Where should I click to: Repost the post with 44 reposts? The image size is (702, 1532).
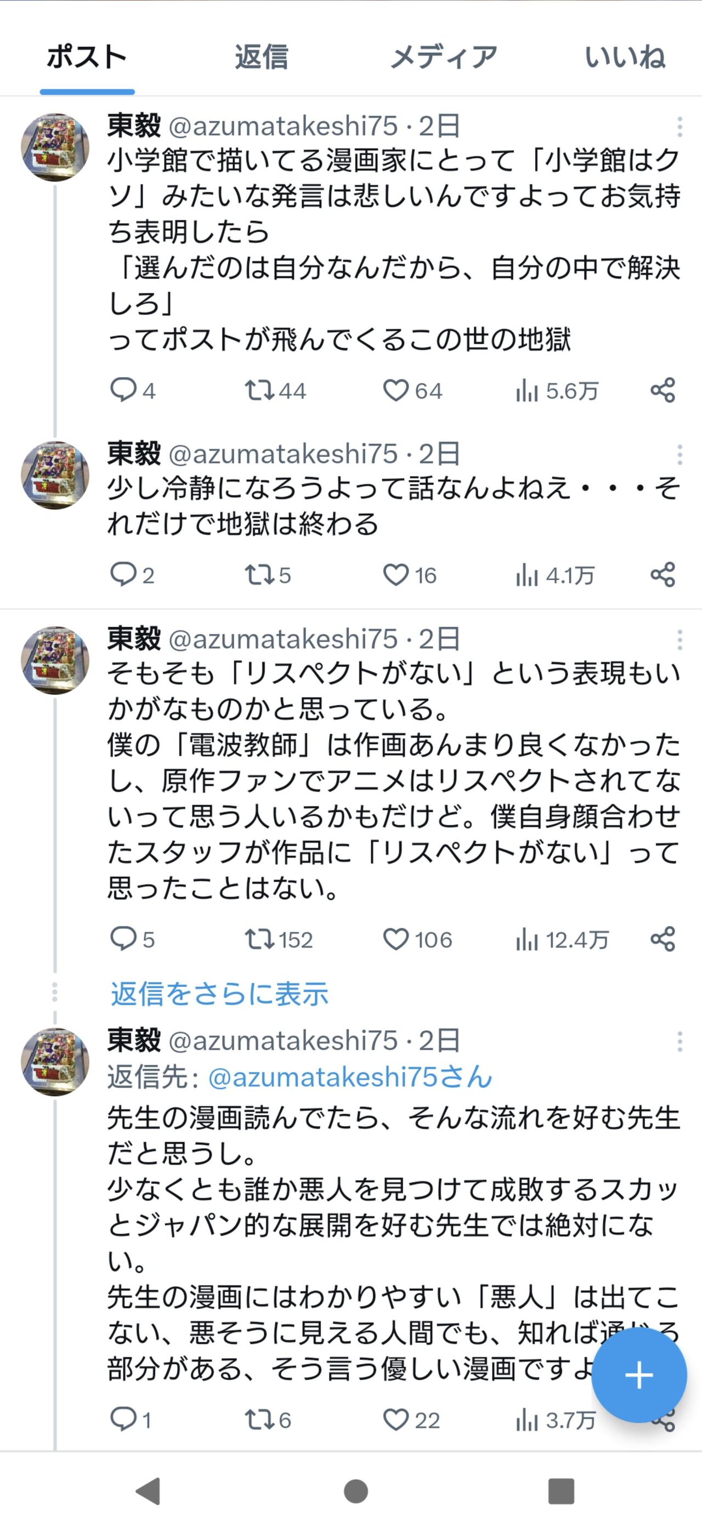pyautogui.click(x=259, y=391)
